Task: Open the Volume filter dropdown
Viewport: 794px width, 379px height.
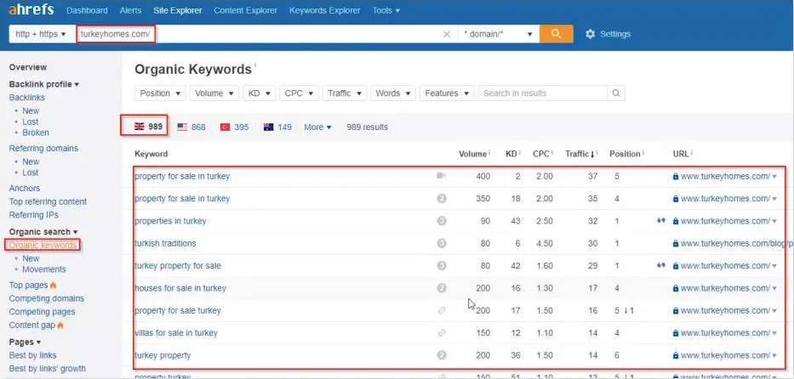Action: tap(214, 93)
